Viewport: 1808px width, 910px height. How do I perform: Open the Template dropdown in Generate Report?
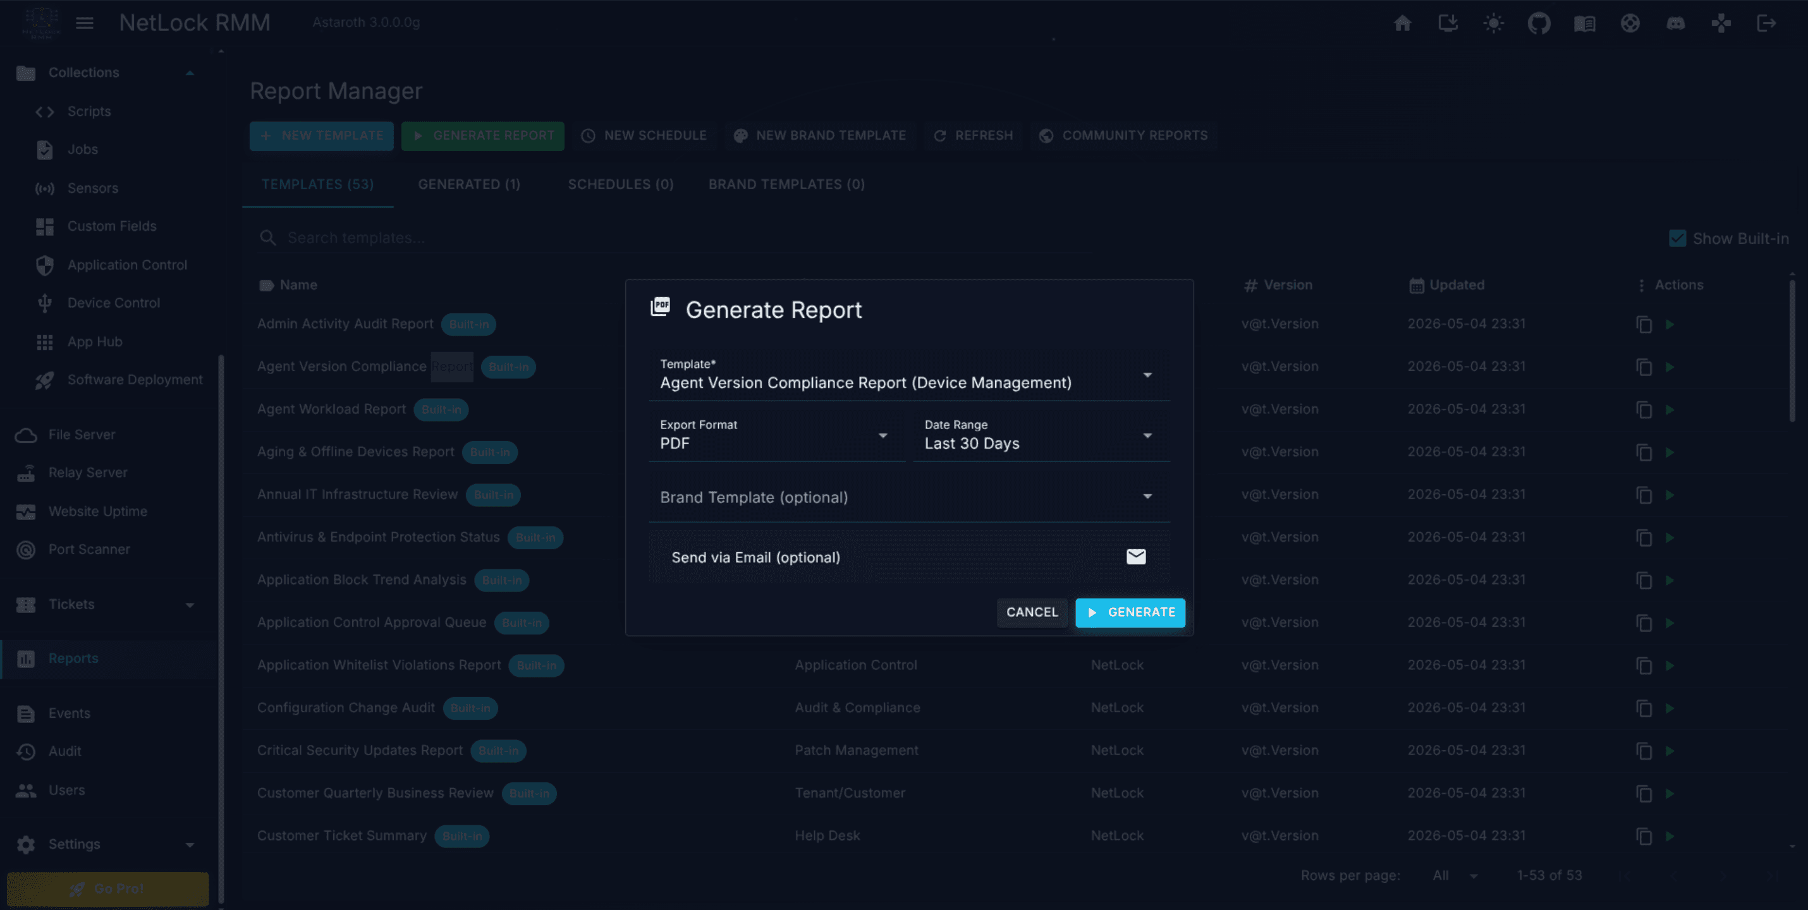[909, 375]
